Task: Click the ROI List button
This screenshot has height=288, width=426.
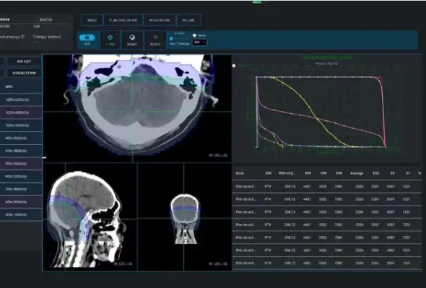Action: click(x=24, y=61)
